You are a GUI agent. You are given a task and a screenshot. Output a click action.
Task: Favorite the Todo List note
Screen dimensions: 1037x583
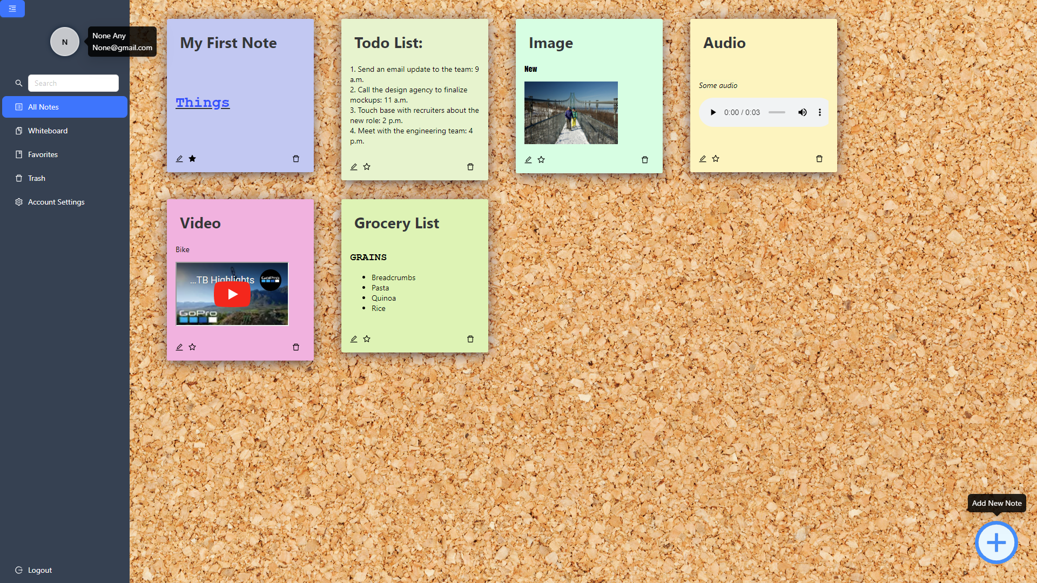click(367, 167)
